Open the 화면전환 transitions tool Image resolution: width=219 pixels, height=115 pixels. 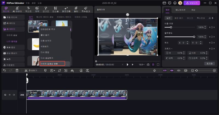point(66,10)
